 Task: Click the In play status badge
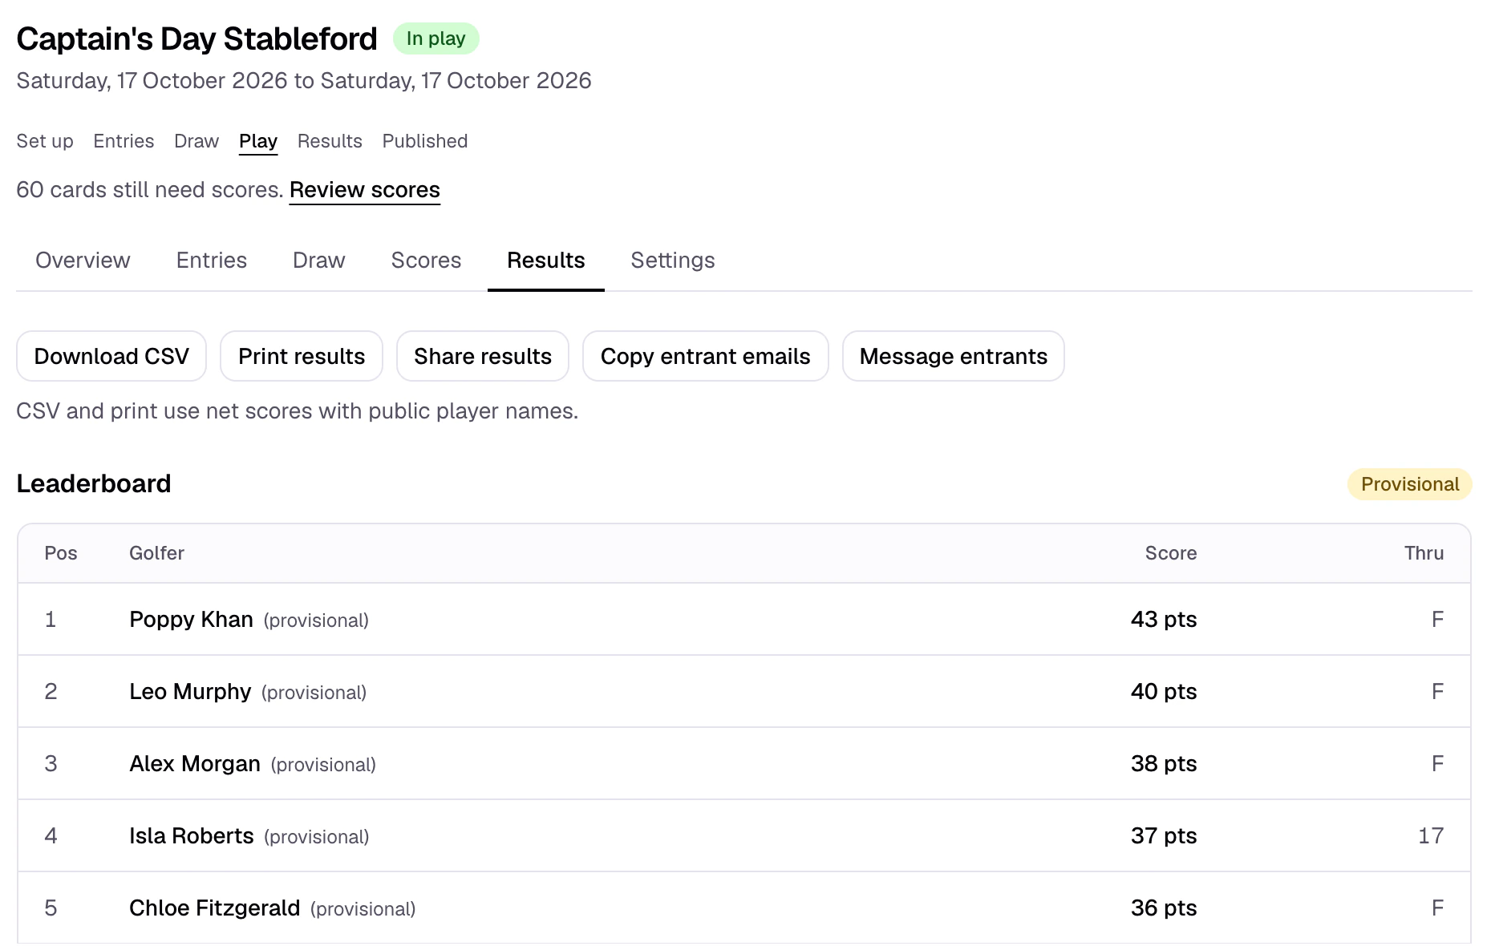pyautogui.click(x=436, y=38)
